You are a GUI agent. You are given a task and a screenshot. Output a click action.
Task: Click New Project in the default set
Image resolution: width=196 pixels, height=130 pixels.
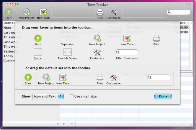pyautogui.click(x=46, y=79)
